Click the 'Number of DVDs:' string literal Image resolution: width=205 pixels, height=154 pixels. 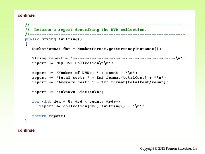point(77,73)
